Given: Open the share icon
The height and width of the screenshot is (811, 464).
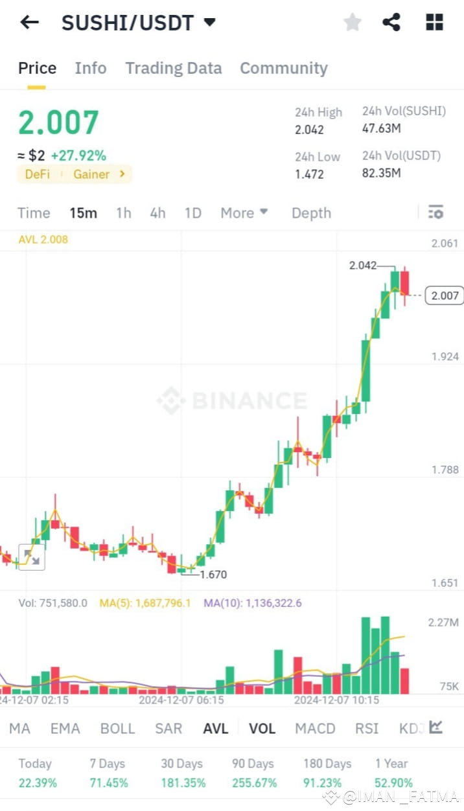Looking at the screenshot, I should click(x=391, y=22).
